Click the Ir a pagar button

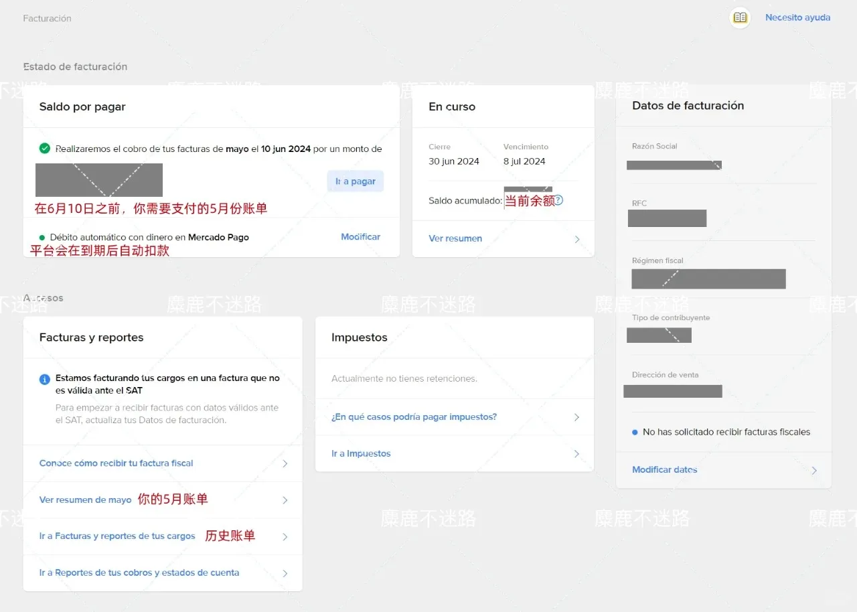click(x=356, y=181)
